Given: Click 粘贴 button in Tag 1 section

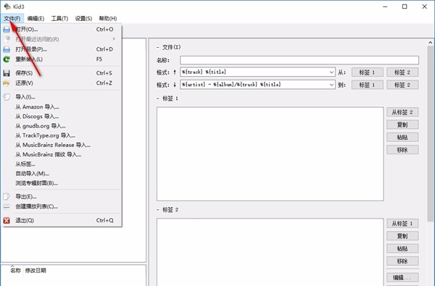Looking at the screenshot, I should click(402, 137).
